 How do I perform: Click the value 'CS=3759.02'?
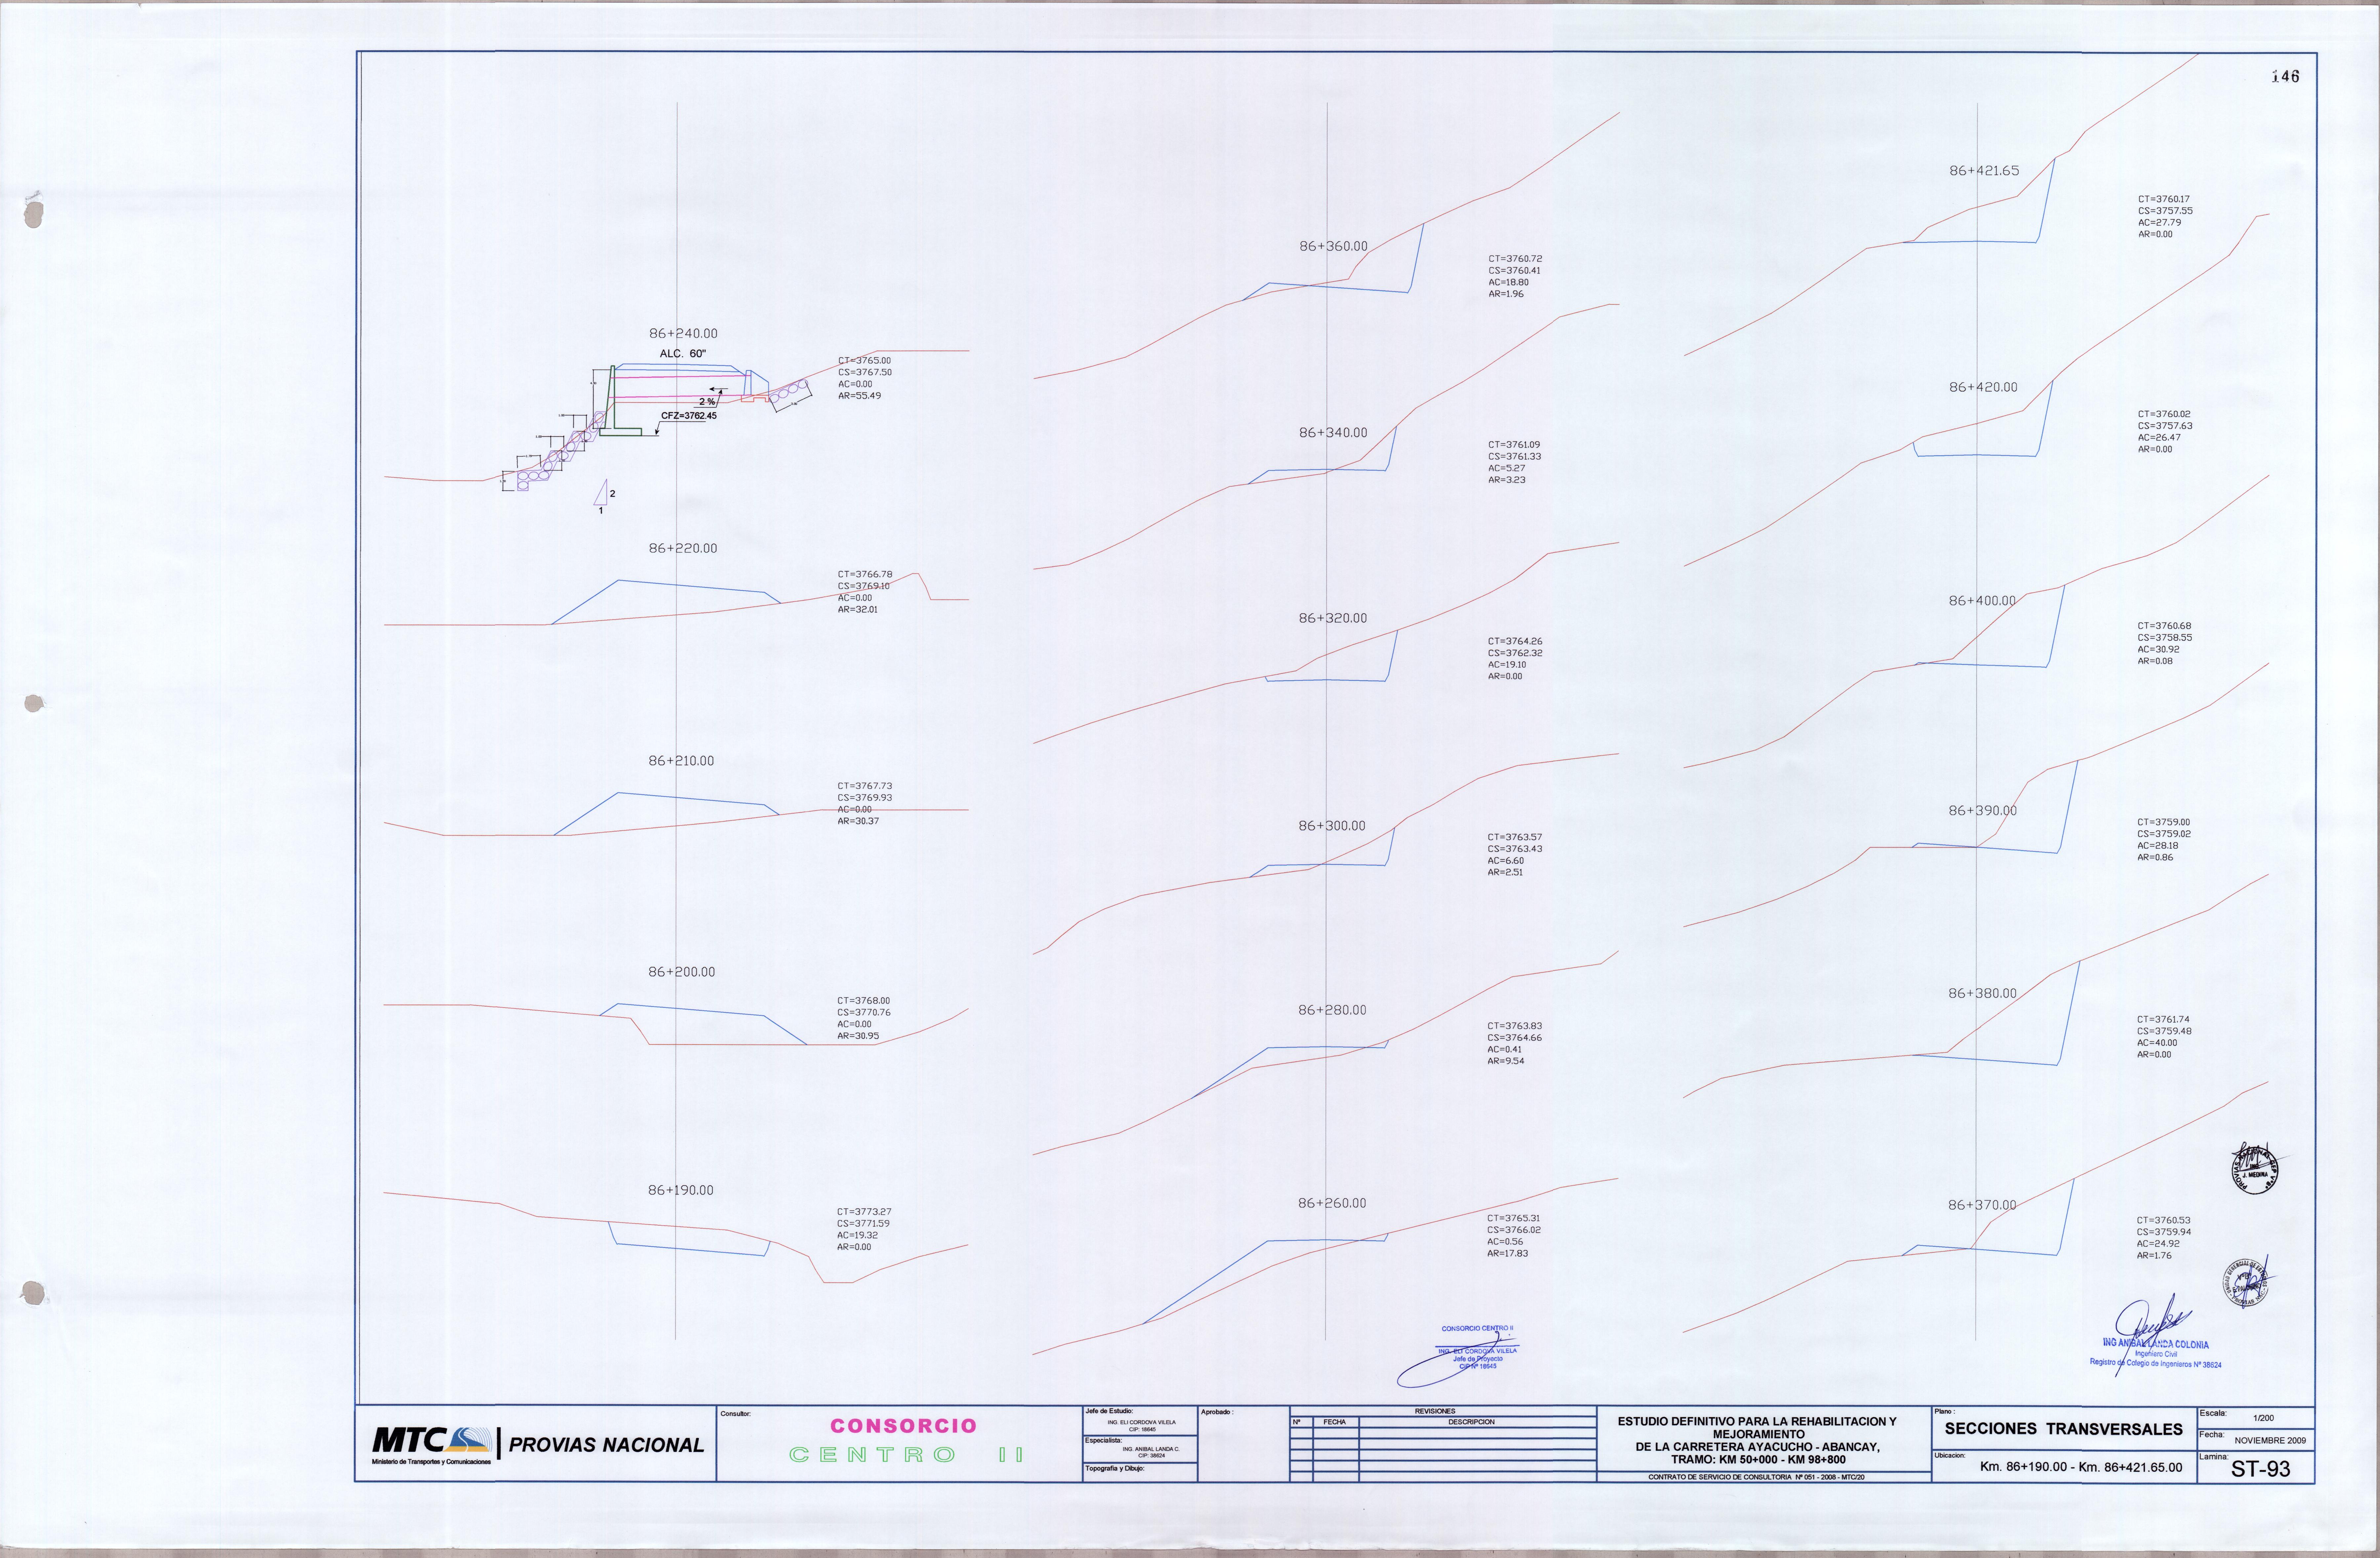click(2164, 834)
